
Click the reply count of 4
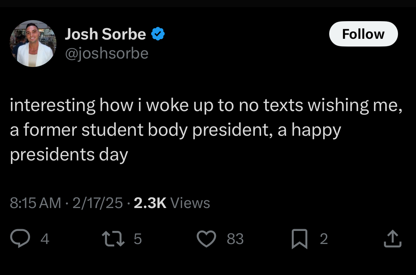[45, 239]
